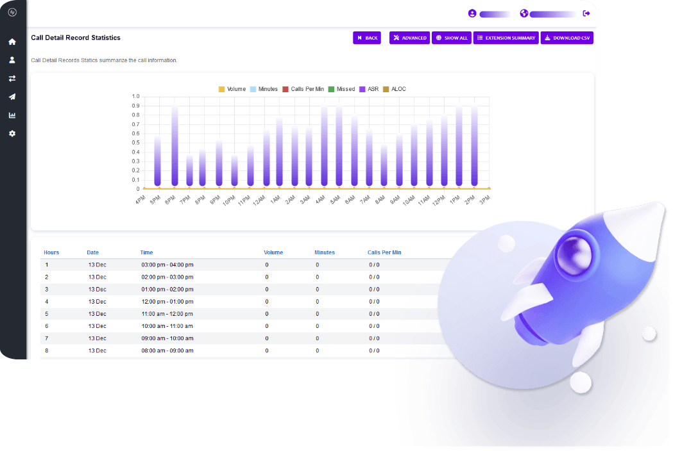Select the '10:00 am - 11:00 am' time cell
This screenshot has width=673, height=451.
pos(167,326)
